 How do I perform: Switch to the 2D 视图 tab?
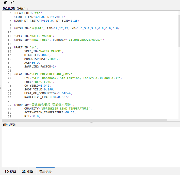click(27, 171)
